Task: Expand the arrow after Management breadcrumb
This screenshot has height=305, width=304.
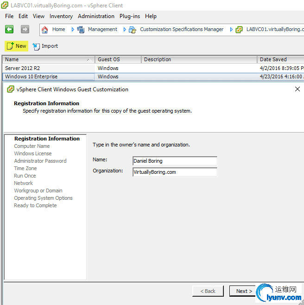Action: (125, 29)
